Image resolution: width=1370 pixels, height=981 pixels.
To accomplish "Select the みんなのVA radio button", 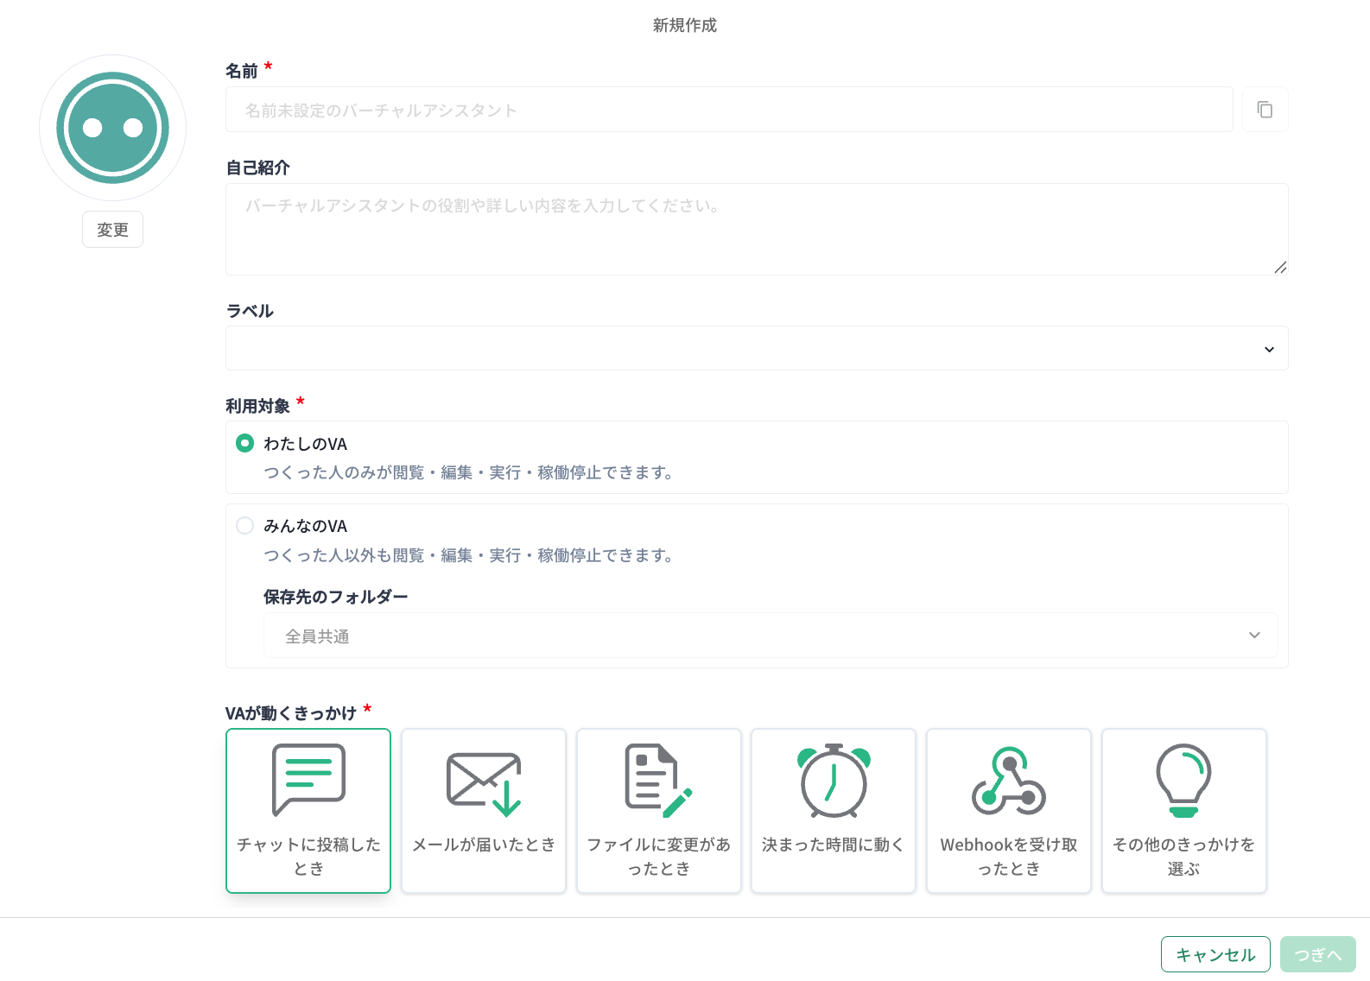I will click(x=245, y=526).
